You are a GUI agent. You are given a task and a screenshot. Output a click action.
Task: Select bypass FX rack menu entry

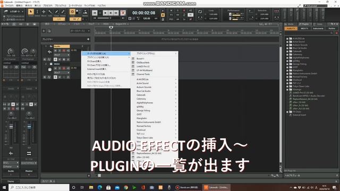click(x=106, y=74)
